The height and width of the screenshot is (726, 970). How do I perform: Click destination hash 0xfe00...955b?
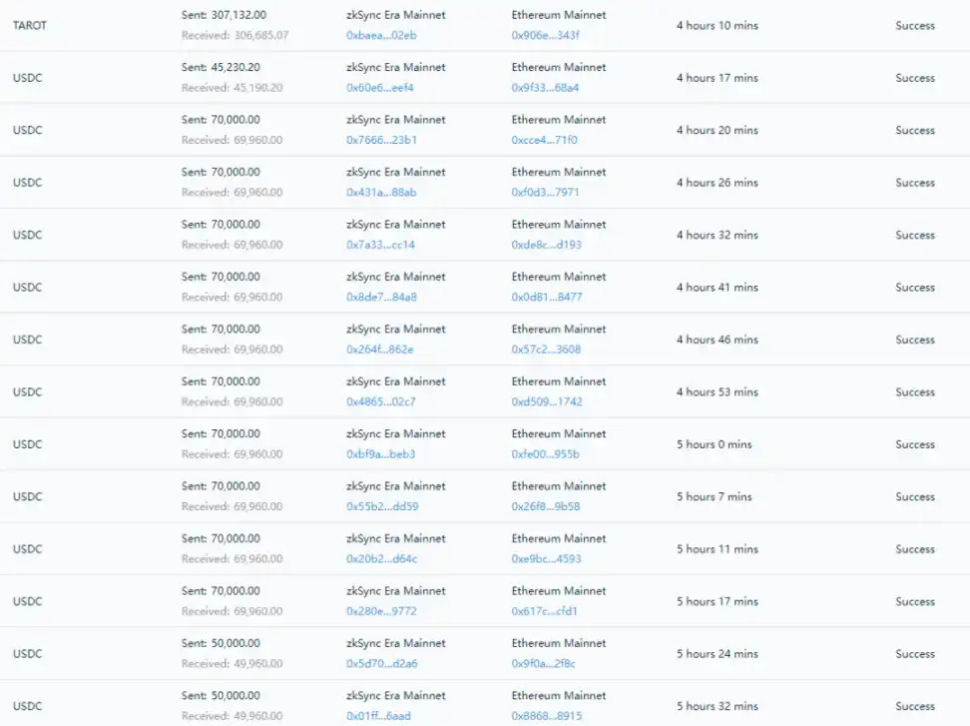(x=545, y=454)
